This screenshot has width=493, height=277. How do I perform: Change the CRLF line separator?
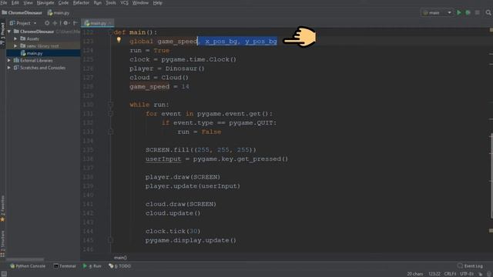[x=450, y=274]
